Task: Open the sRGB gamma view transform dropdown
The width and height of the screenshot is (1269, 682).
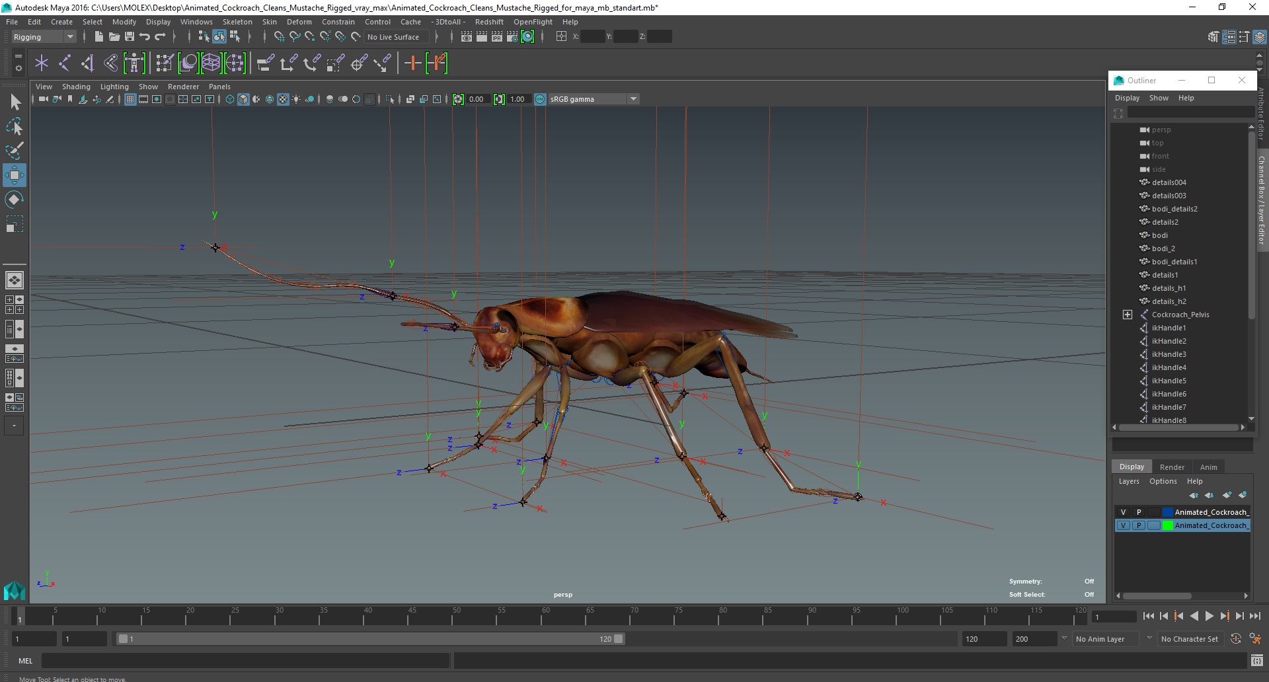Action: click(594, 99)
